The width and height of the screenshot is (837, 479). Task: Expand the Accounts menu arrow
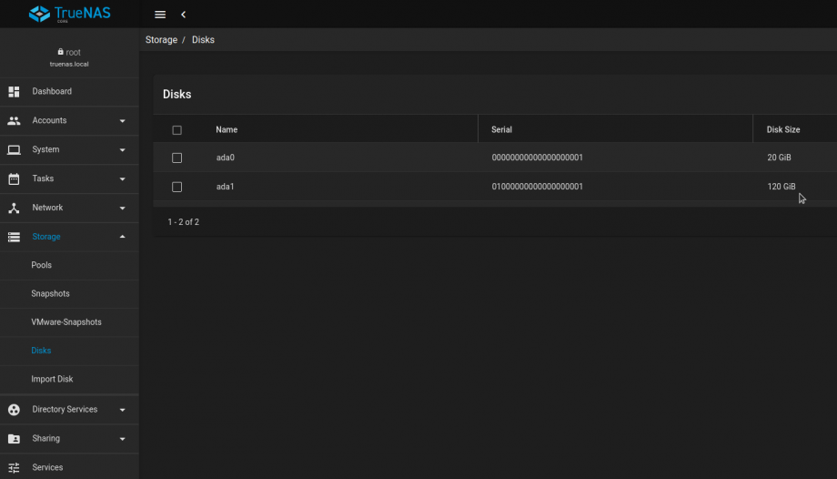click(123, 120)
